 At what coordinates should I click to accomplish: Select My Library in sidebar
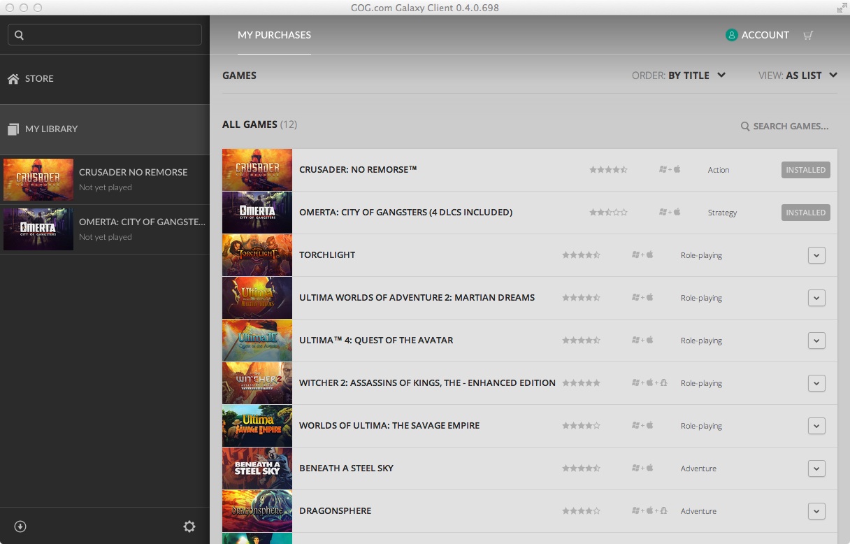coord(105,129)
